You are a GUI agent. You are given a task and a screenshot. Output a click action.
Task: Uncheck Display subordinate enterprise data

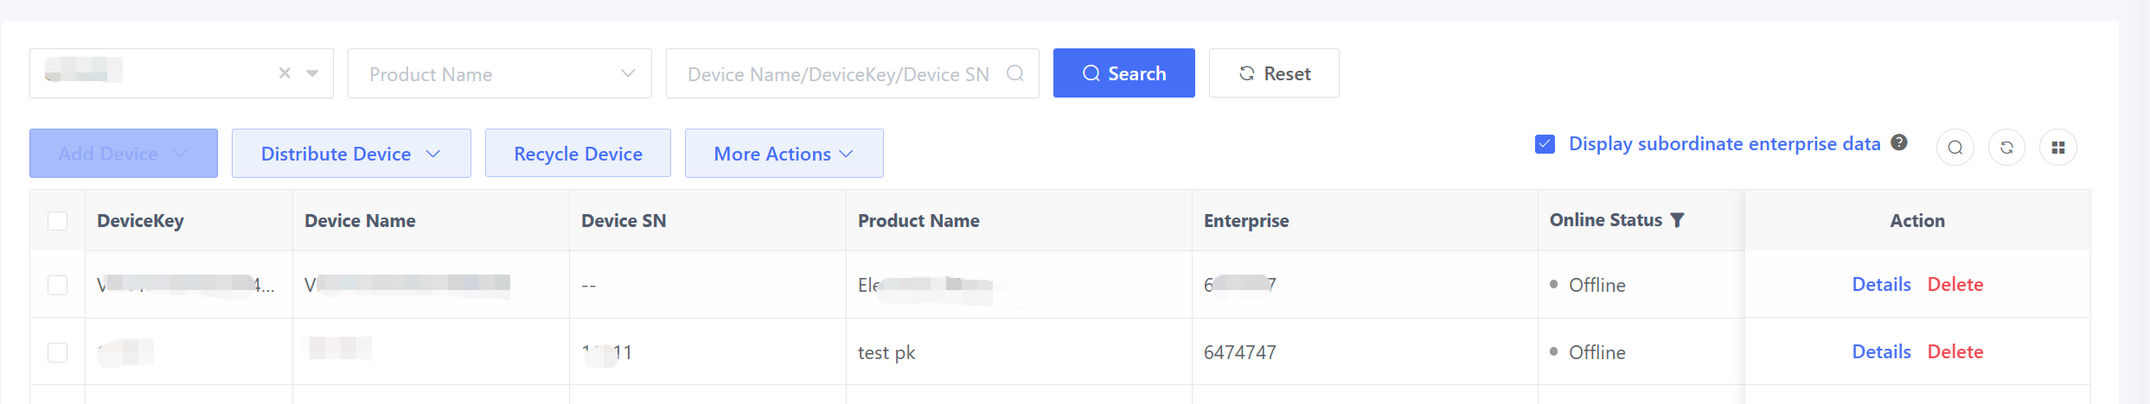pyautogui.click(x=1545, y=144)
